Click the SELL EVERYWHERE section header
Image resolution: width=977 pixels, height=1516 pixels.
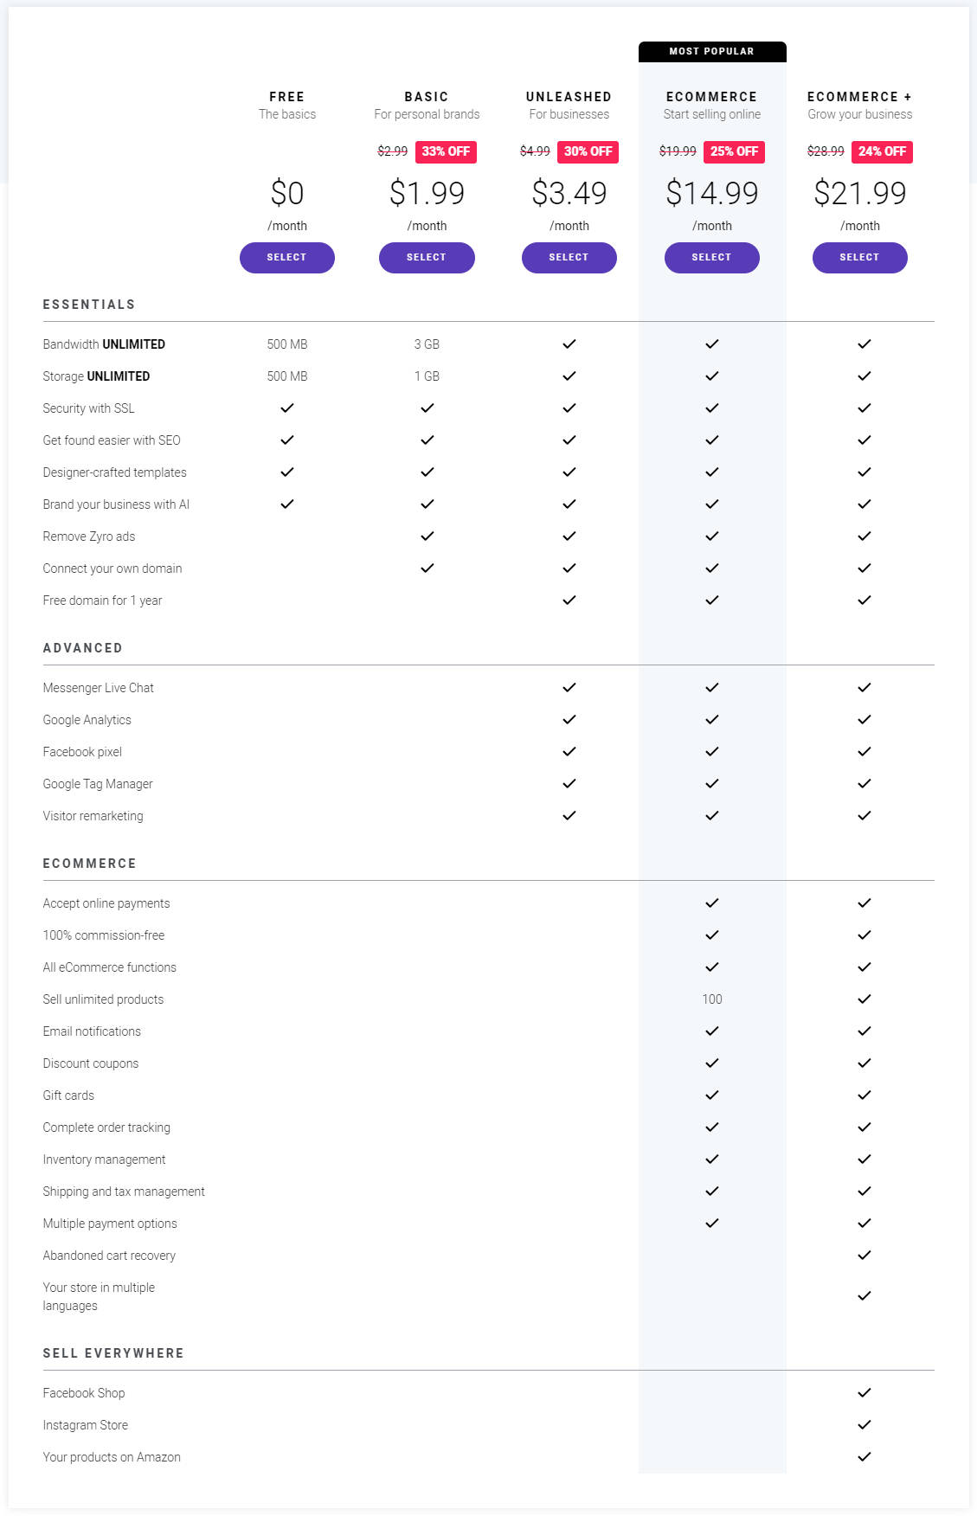click(113, 1352)
